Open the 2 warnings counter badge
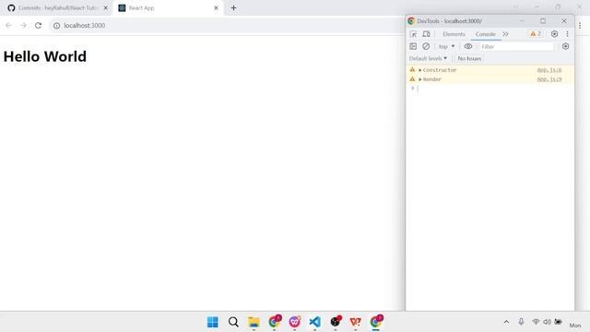 click(x=536, y=34)
